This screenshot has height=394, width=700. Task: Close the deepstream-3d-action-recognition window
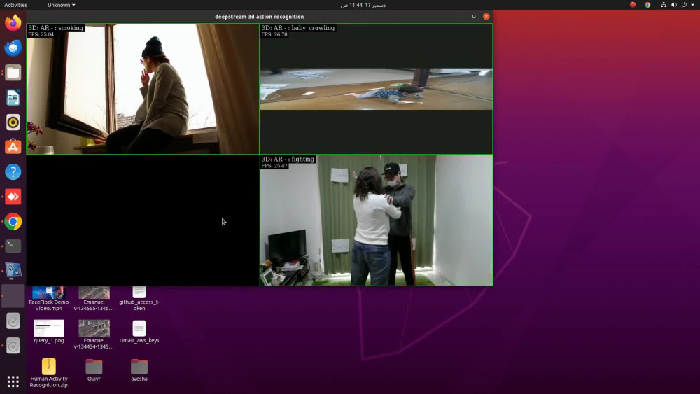click(x=486, y=17)
